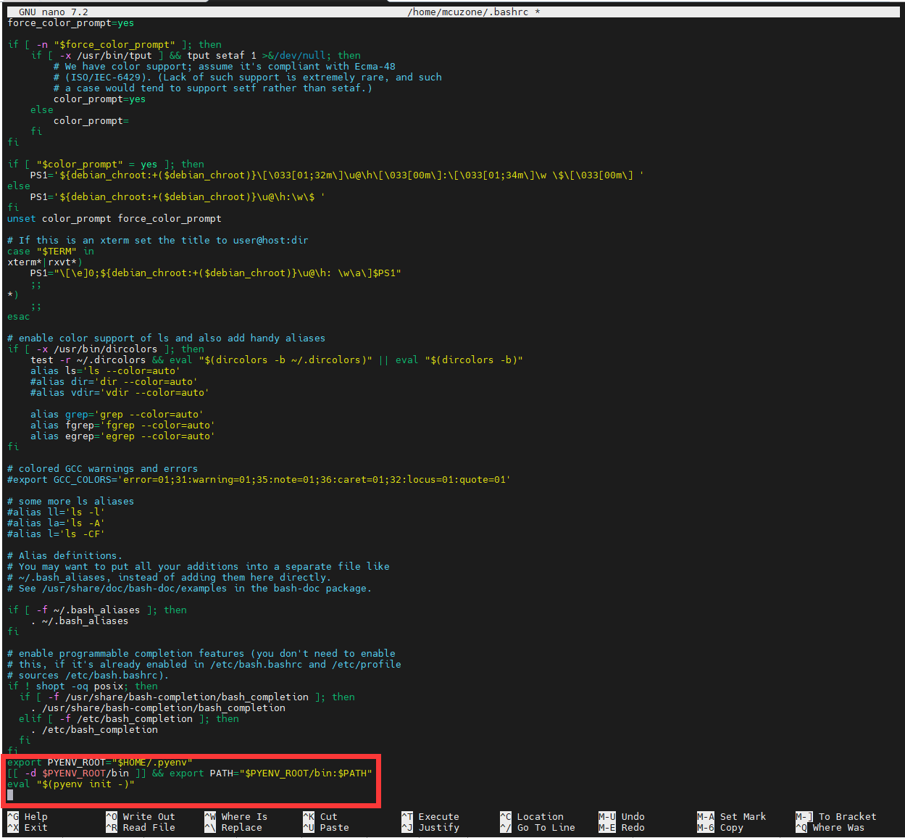Click the line testing '-x /usr/bin/dircolors'
This screenshot has height=838, width=905.
coord(106,349)
